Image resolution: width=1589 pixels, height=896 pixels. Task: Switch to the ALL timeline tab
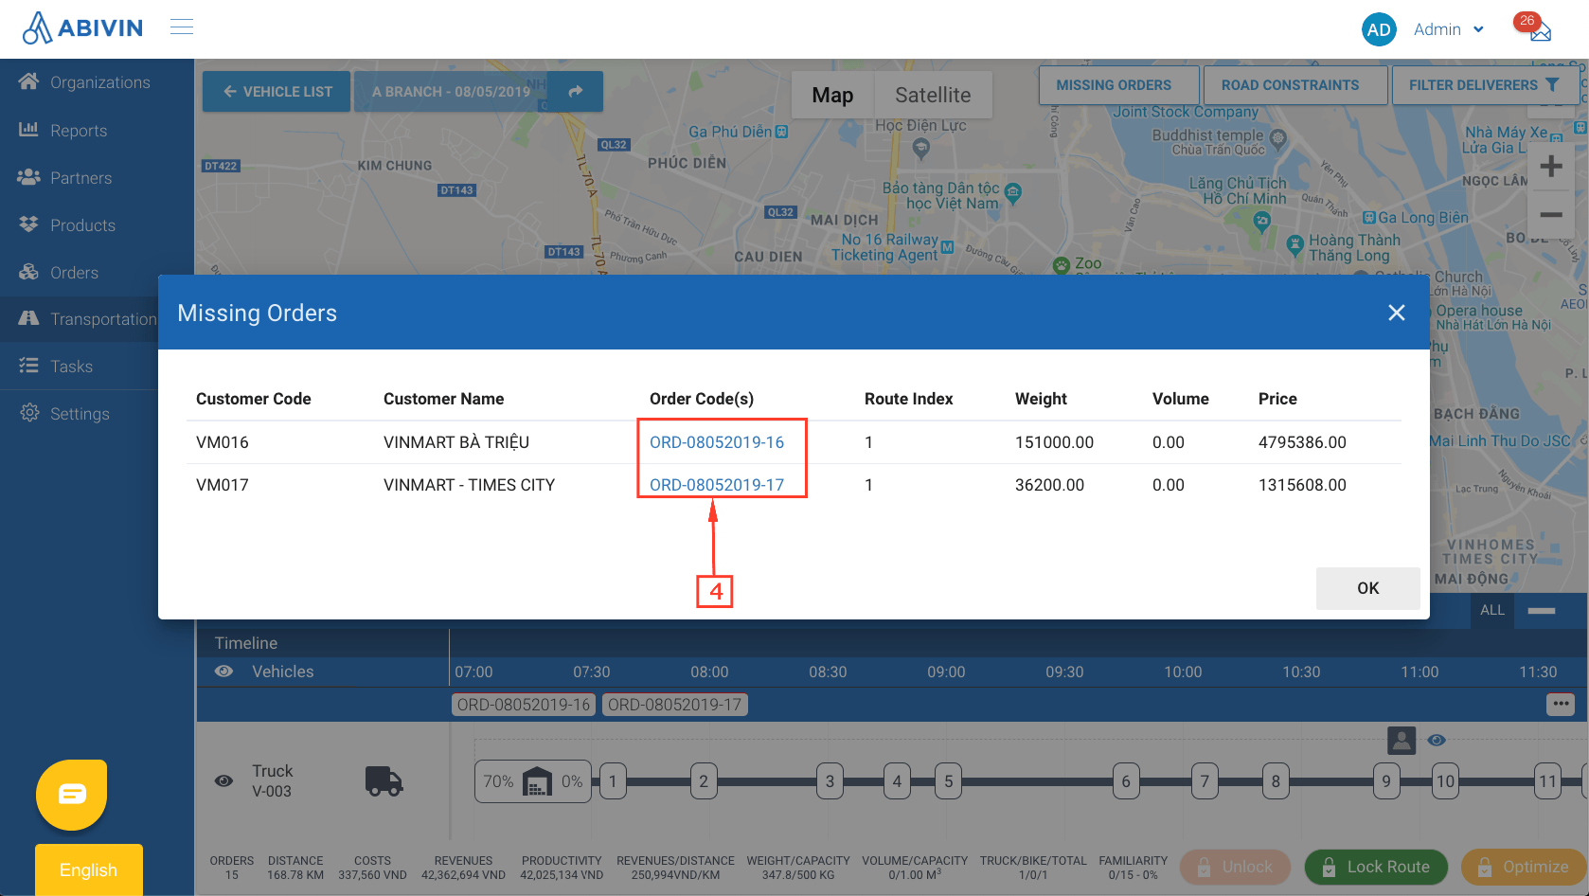1491,610
